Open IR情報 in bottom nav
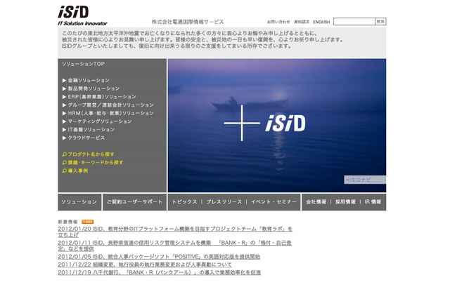 (x=373, y=202)
